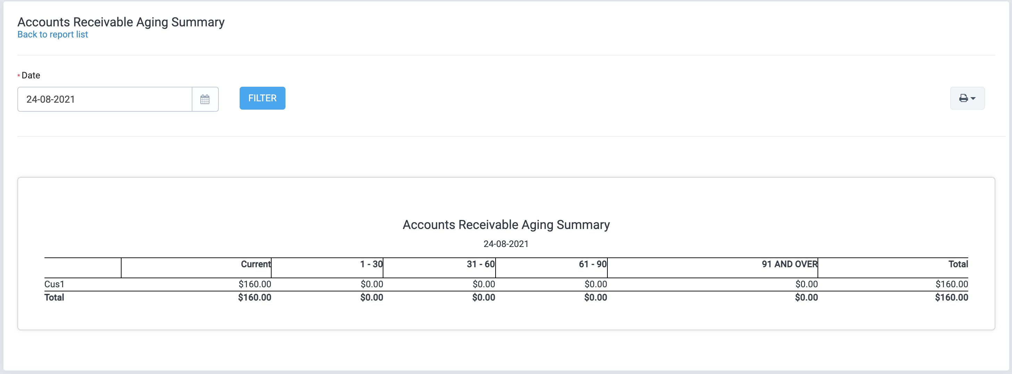The width and height of the screenshot is (1012, 374).
Task: Click Cus1 row Total amount $160.00
Action: point(952,284)
